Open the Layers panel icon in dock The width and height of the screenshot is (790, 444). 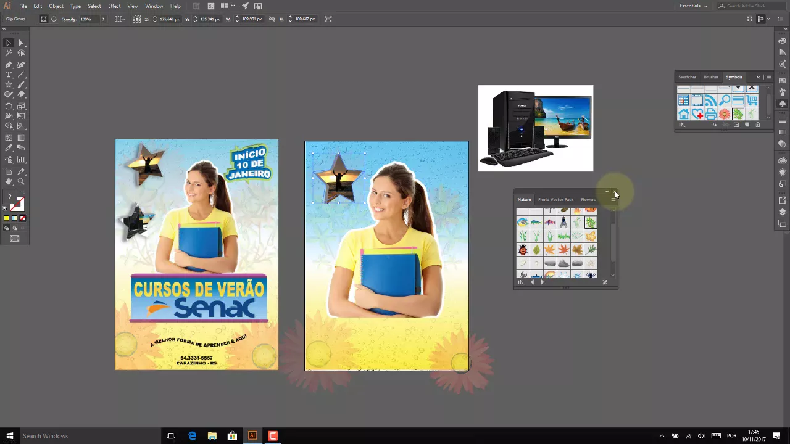(x=783, y=212)
